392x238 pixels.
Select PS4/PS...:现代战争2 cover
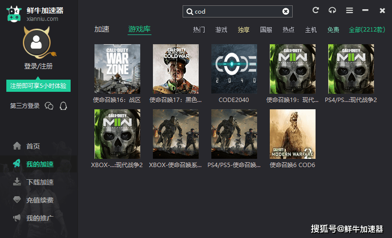pos(351,69)
